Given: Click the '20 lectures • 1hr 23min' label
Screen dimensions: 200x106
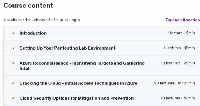Looking at the screenshot, I should tap(174, 83).
